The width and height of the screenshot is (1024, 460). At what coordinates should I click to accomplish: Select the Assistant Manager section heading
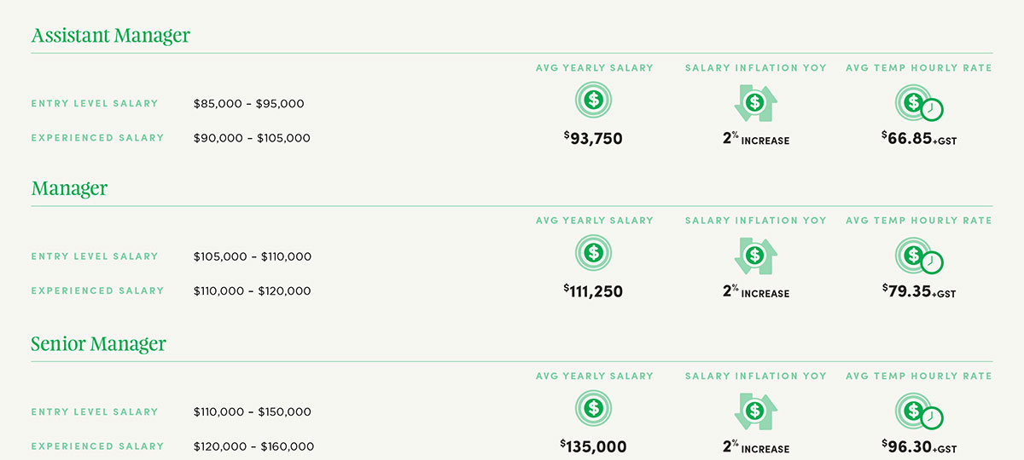click(111, 36)
